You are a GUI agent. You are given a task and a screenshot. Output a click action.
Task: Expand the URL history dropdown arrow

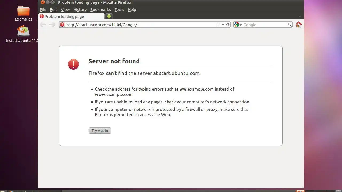223,25
